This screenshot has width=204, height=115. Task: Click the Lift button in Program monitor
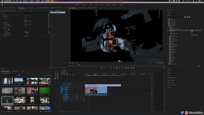pyautogui.click(x=125, y=68)
